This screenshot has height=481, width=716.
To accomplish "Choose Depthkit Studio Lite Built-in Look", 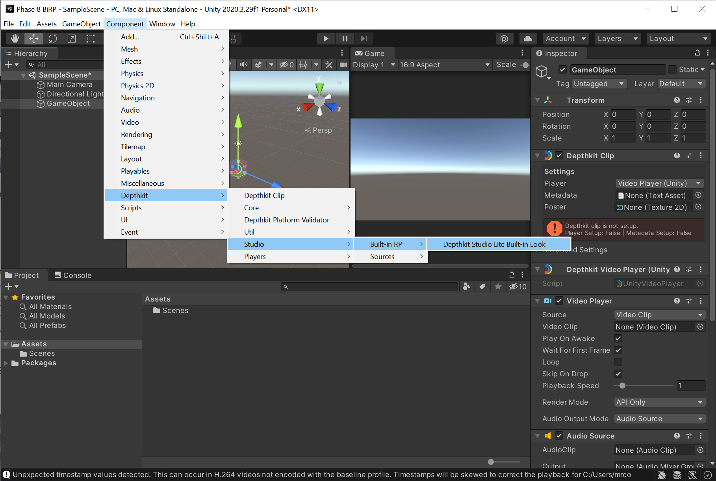I will 494,244.
